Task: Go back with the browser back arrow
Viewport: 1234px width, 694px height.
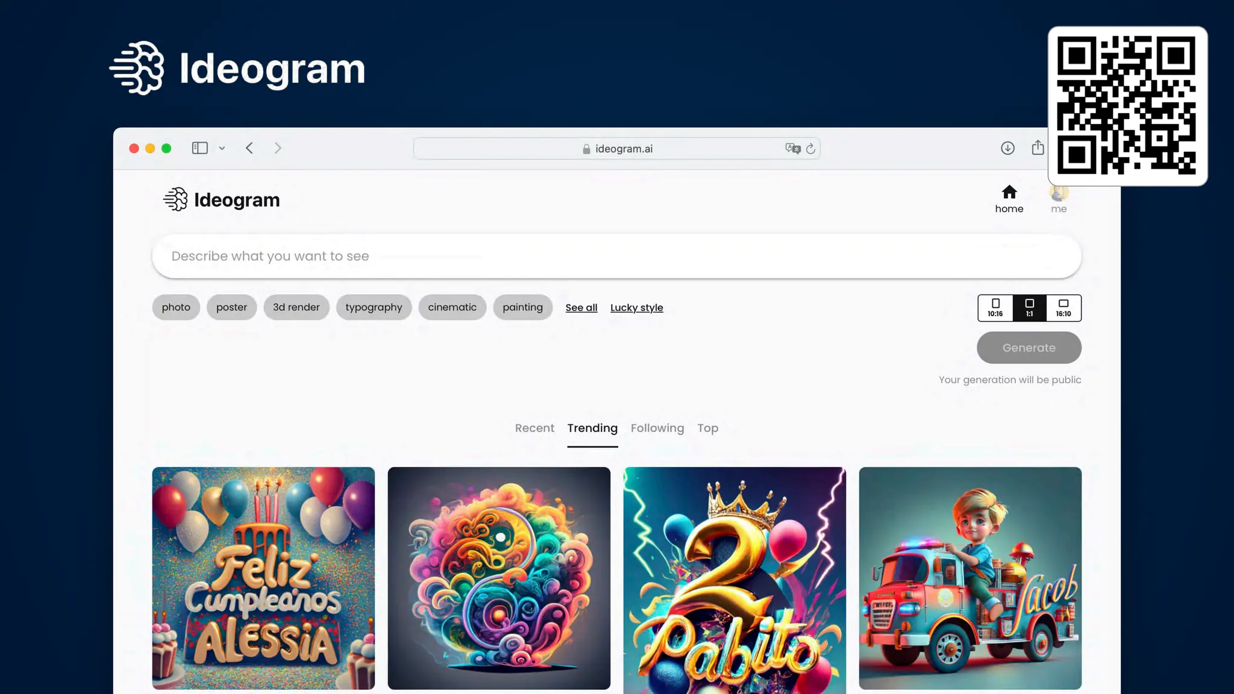Action: pyautogui.click(x=249, y=148)
